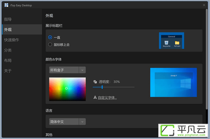Viewport: 210px width, 139px height.
Task: Click the MyProject folder icon in preview
Action: pos(177,43)
